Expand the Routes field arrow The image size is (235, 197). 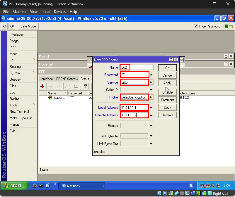pos(151,126)
